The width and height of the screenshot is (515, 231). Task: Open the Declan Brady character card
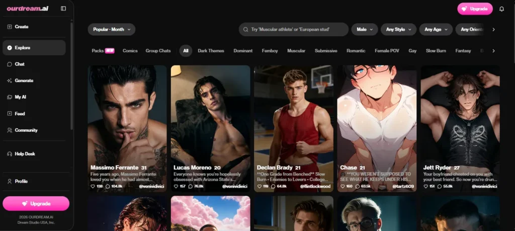pyautogui.click(x=294, y=128)
